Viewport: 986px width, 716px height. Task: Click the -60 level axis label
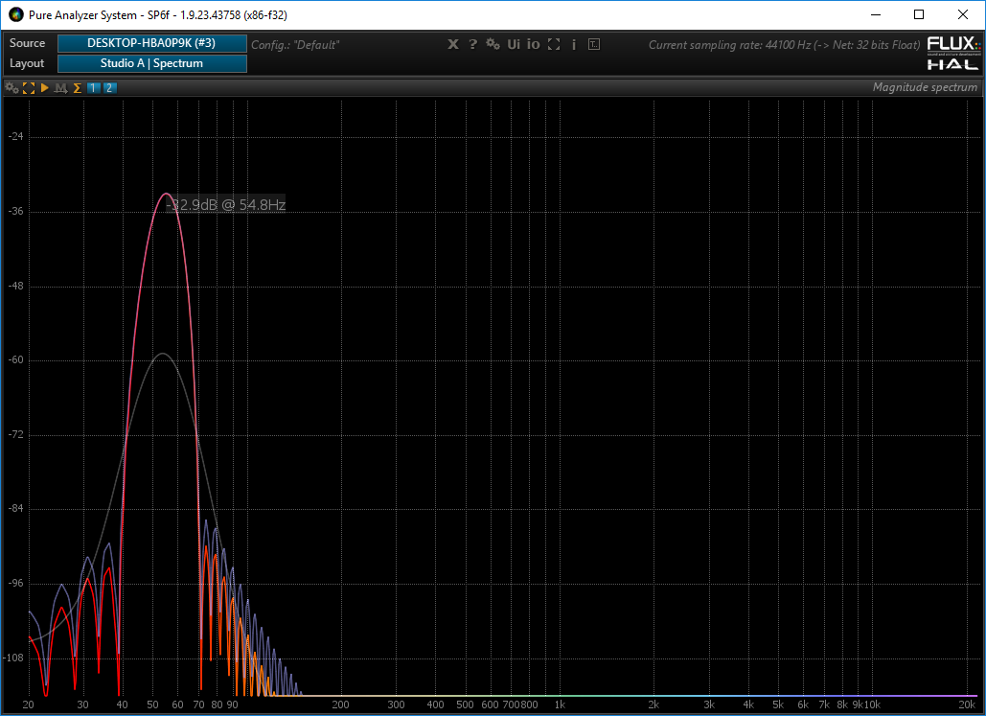click(15, 359)
